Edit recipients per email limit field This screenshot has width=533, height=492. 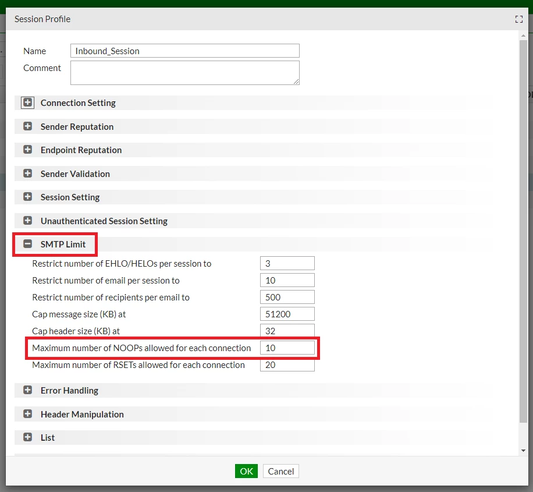287,297
